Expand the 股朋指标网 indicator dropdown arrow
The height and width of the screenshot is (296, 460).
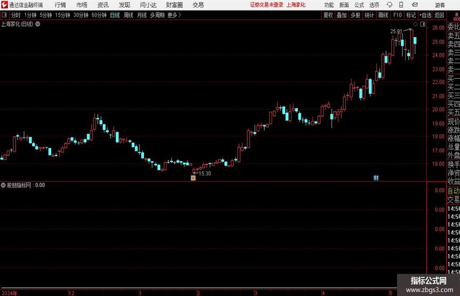[3, 185]
